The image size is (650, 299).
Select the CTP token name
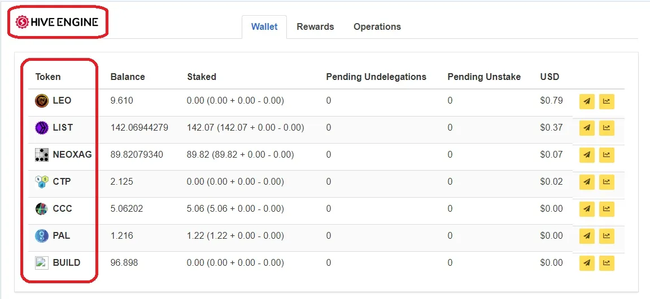click(62, 181)
